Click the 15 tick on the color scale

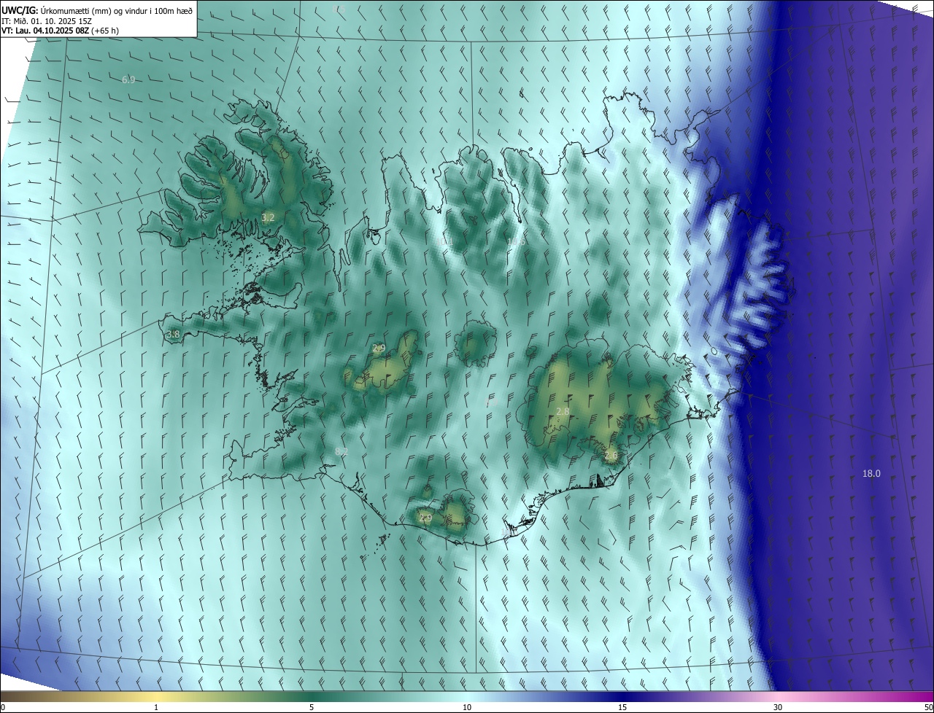622,707
